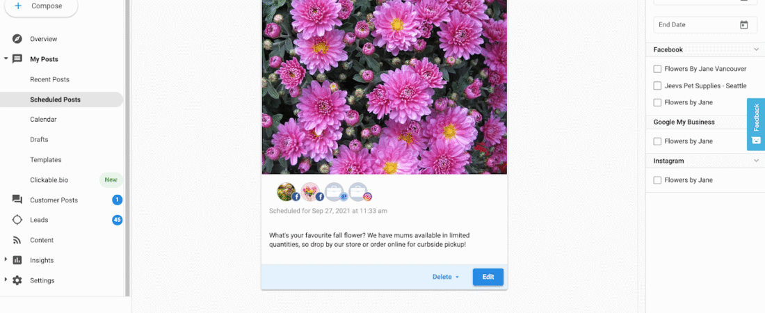Open the Settings gear icon
Viewport: 765px width, 313px height.
tap(17, 280)
